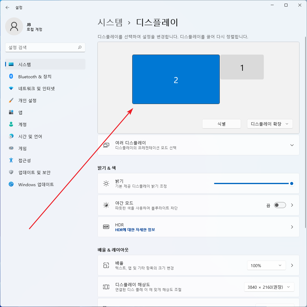The width and height of the screenshot is (307, 307).
Task: Select 시스템 in the sidebar
Action: [x=45, y=64]
